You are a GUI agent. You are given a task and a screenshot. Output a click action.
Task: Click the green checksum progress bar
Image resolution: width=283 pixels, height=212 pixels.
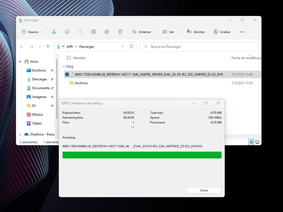tap(142, 155)
